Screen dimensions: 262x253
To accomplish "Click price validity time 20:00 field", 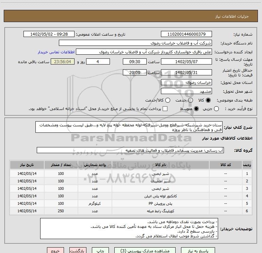I will tap(135, 72).
